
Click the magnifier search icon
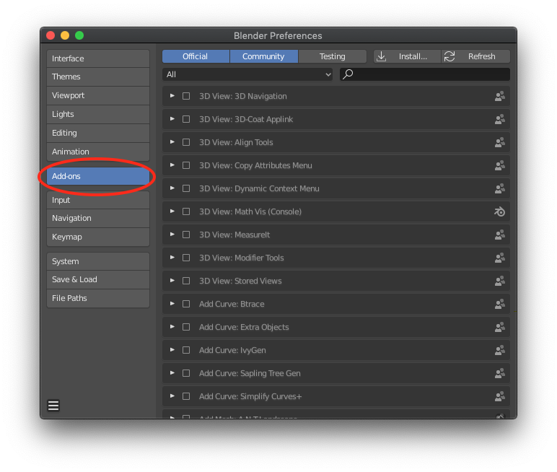[x=348, y=74]
